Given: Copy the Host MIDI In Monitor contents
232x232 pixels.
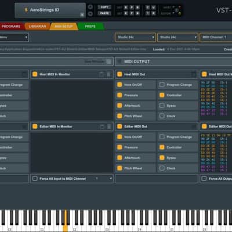Looking at the screenshot, I should [101, 74].
